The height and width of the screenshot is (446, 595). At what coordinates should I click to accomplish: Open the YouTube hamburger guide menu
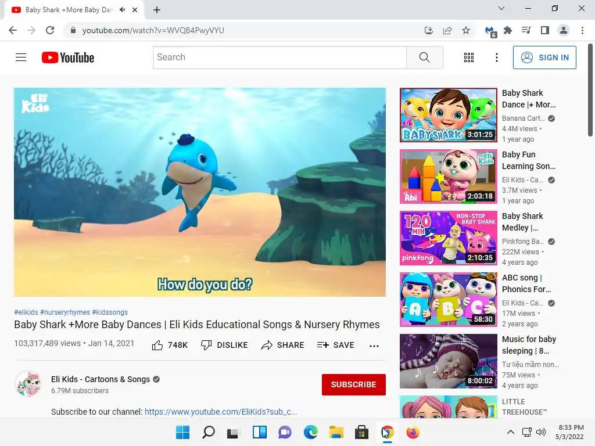click(x=21, y=57)
